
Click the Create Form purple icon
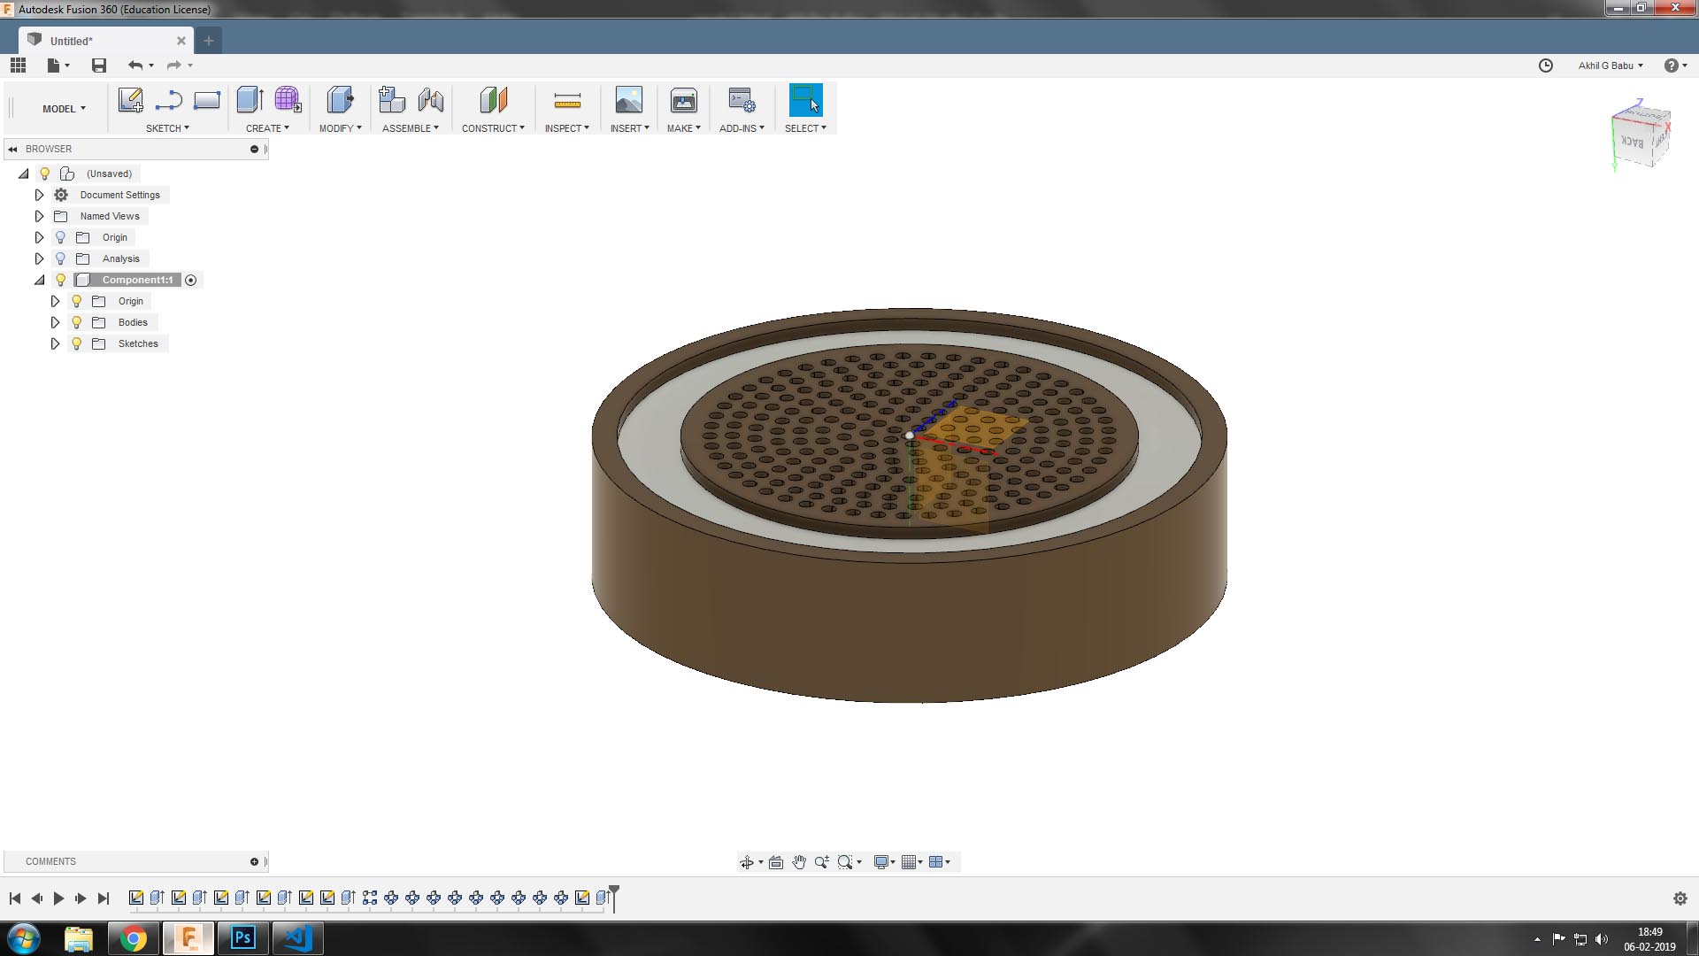tap(288, 100)
